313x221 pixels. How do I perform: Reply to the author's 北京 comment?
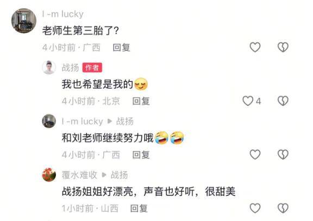click(x=141, y=101)
